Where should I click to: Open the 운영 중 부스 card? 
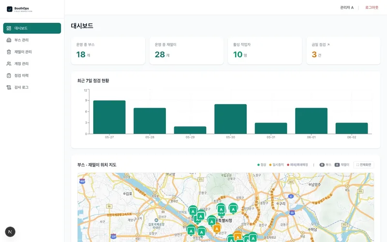coord(108,51)
